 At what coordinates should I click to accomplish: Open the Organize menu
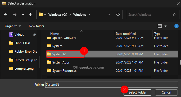[13, 26]
